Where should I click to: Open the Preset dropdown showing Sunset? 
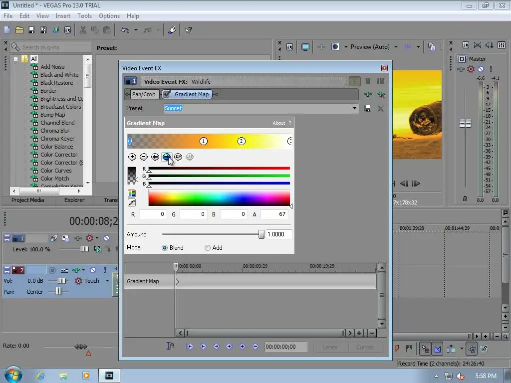(354, 108)
